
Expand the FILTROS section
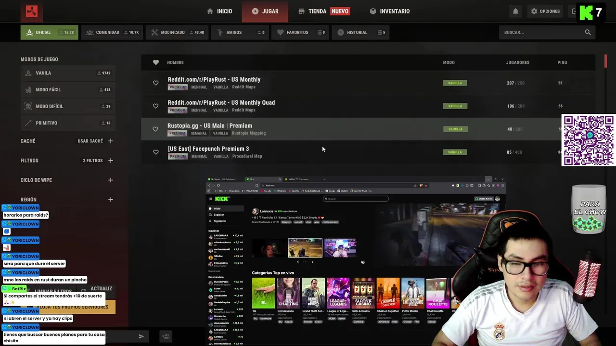click(111, 161)
